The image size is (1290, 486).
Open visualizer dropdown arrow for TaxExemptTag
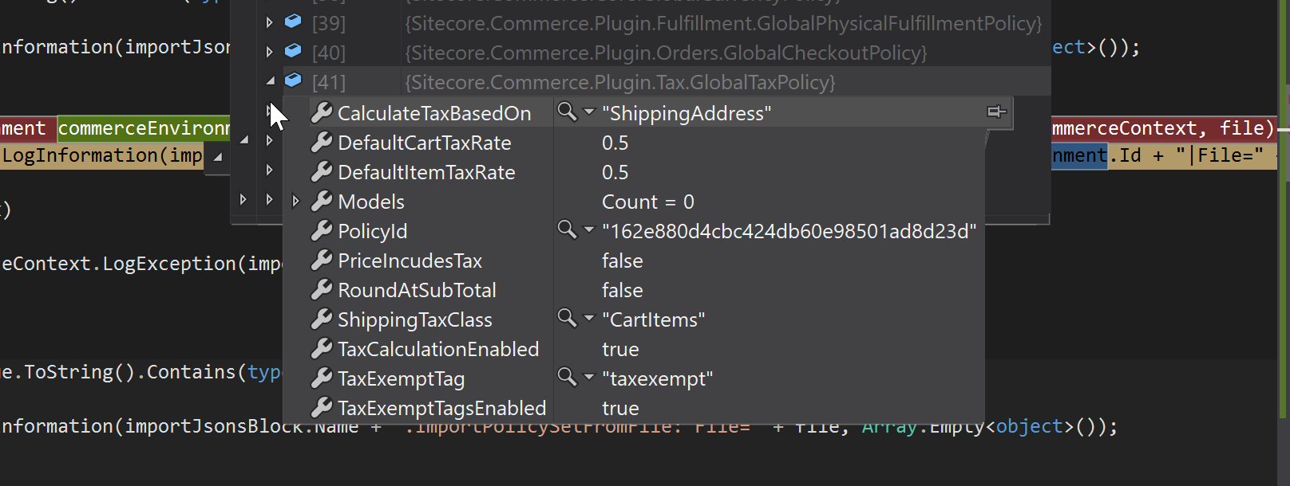point(589,378)
